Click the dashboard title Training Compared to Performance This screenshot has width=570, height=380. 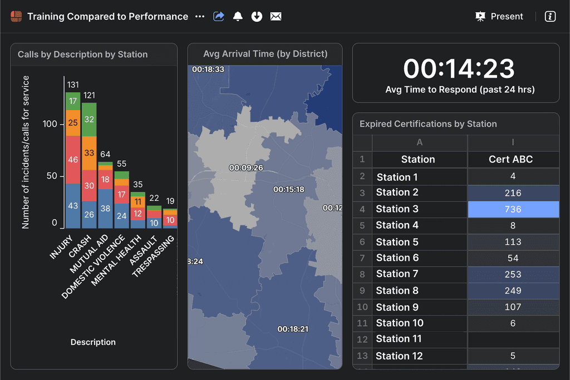[x=107, y=17]
